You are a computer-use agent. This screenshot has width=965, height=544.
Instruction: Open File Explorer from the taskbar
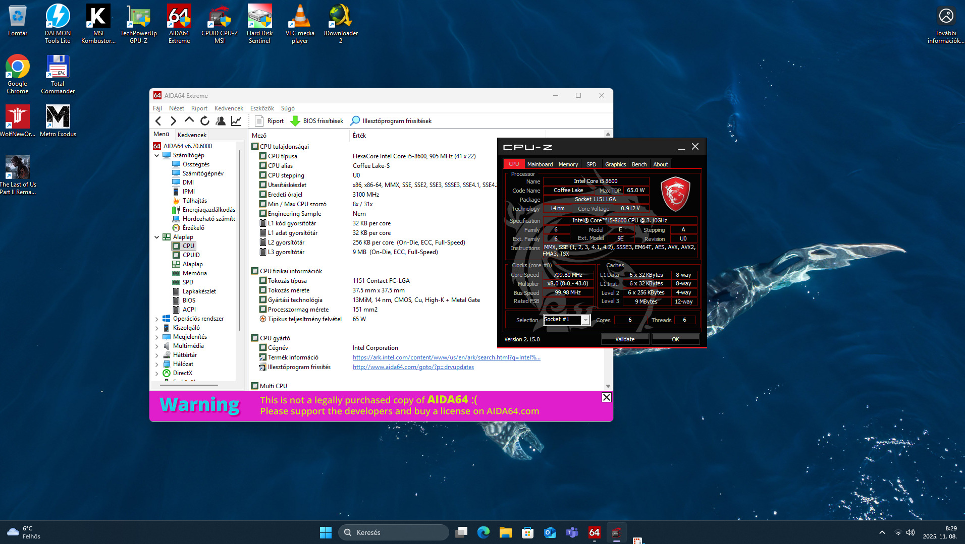click(x=506, y=532)
